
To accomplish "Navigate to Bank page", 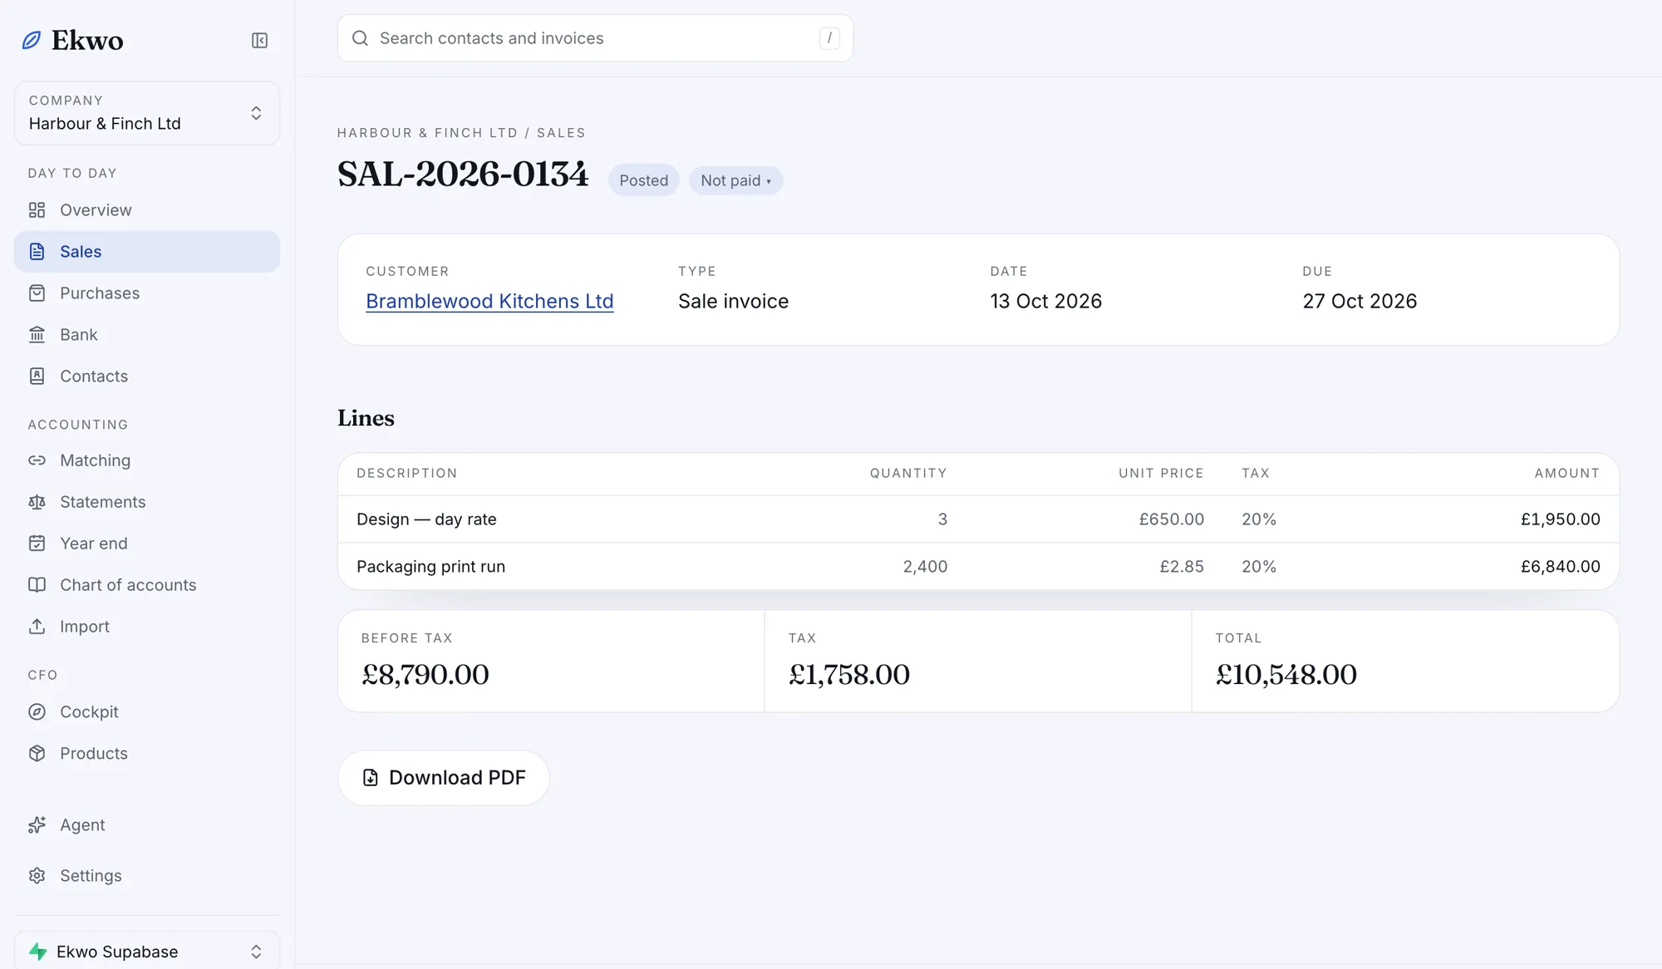I will click(147, 335).
